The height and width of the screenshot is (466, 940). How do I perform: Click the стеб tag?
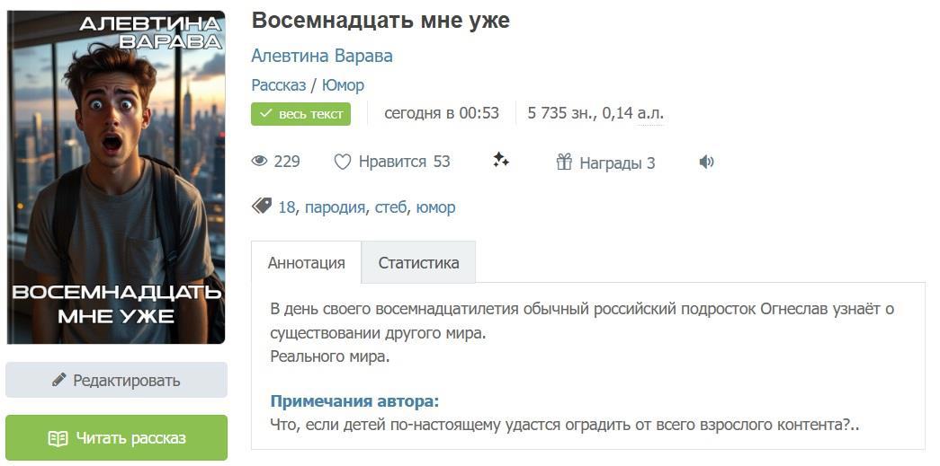pyautogui.click(x=390, y=207)
